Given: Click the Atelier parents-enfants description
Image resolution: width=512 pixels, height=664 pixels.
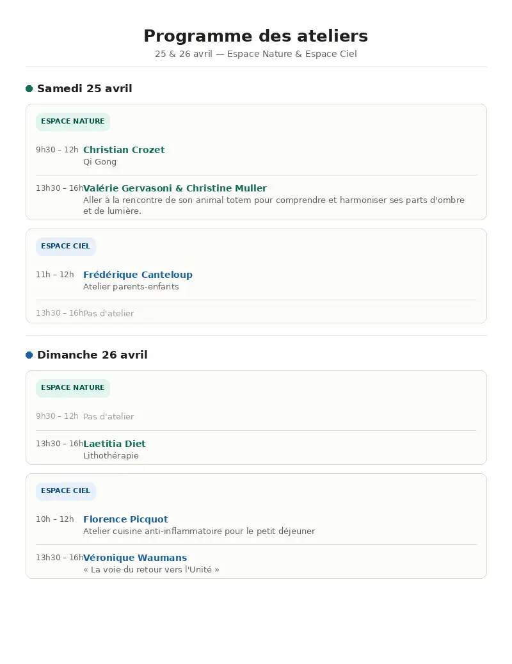Looking at the screenshot, I should 131,287.
